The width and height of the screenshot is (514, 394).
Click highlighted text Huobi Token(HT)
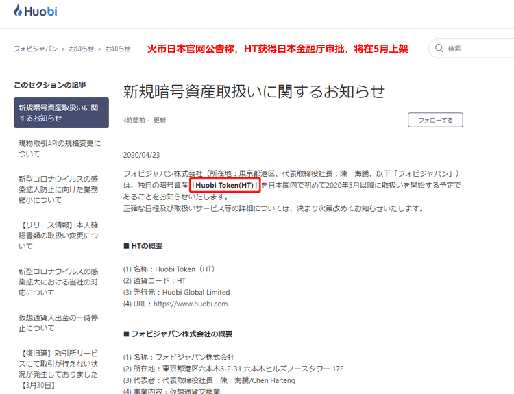225,186
